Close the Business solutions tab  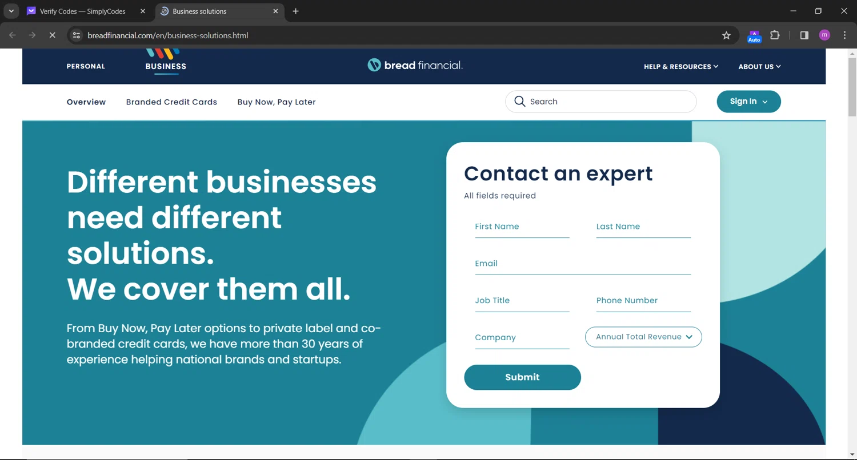(x=275, y=11)
